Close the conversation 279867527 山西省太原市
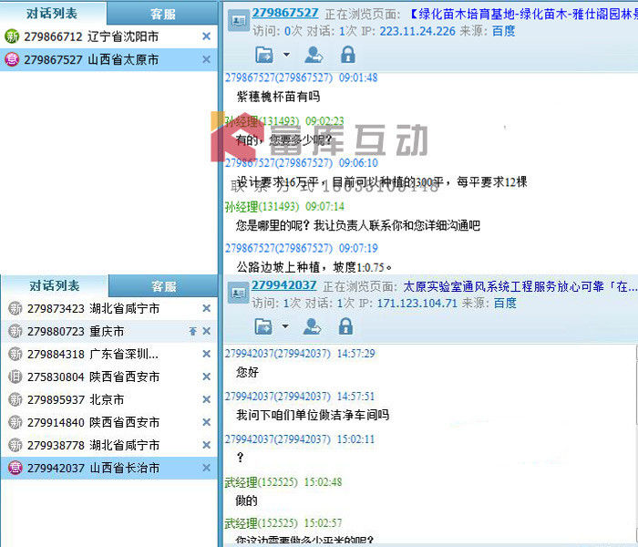Viewport: 638px width, 547px height. coord(206,60)
